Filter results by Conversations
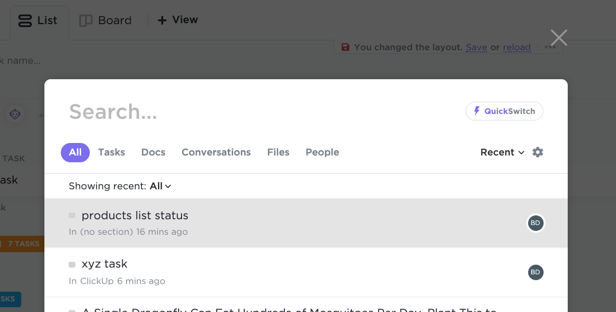Screen dimensions: 616x312 (216, 152)
